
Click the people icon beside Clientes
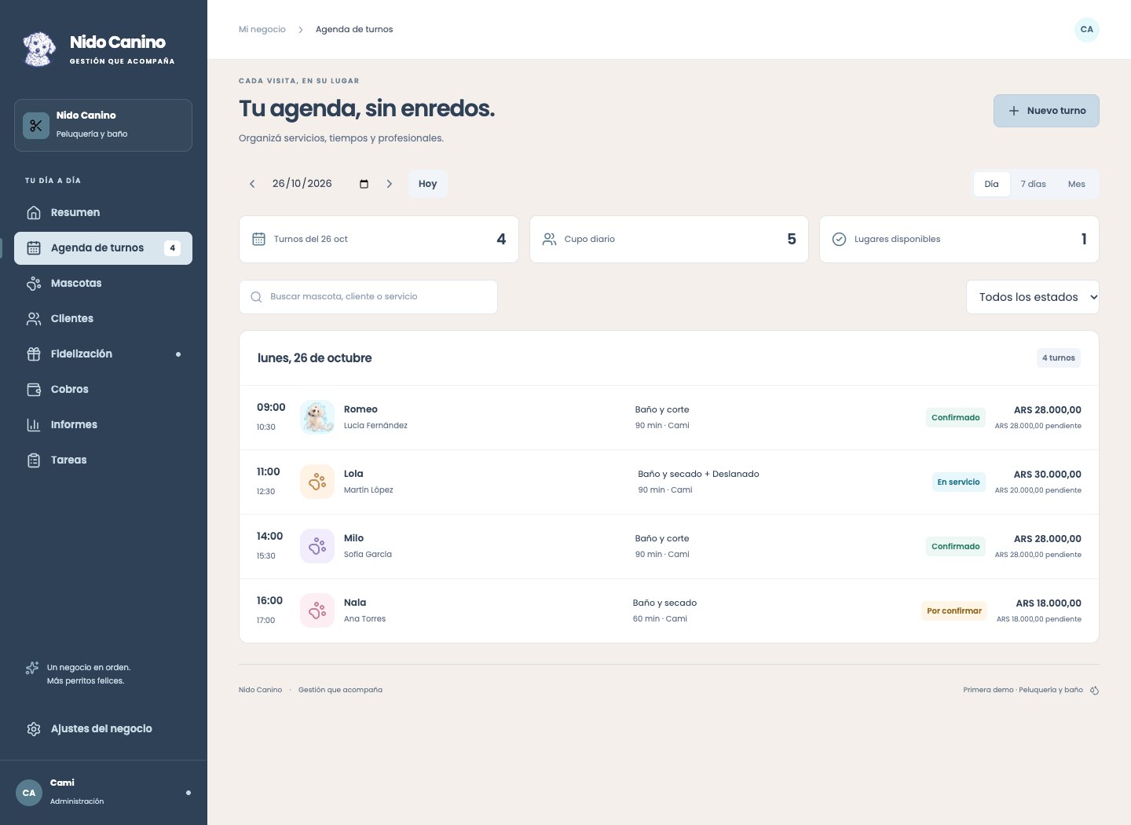(34, 318)
